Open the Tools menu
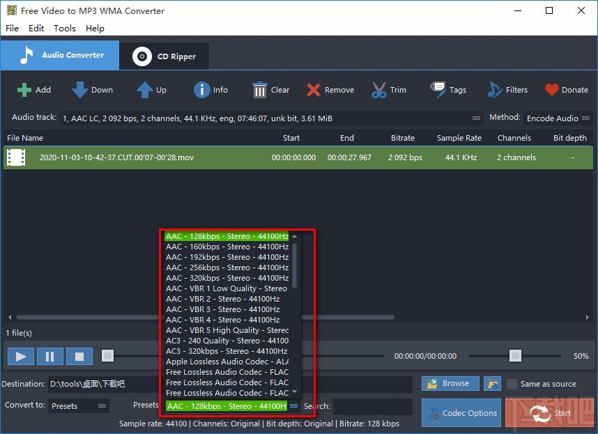Image resolution: width=598 pixels, height=434 pixels. tap(64, 28)
